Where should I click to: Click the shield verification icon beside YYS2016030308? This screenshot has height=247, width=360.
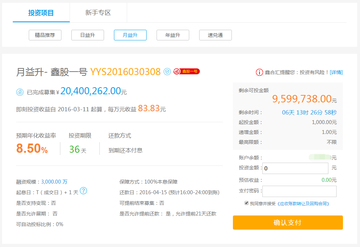pyautogui.click(x=167, y=72)
